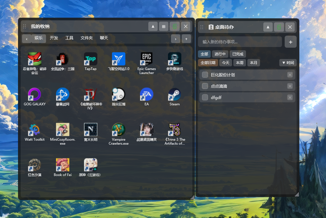Image resolution: width=326 pixels, height=218 pixels.
Task: Launch 全面战争：三国 shortcut
Action: tap(63, 59)
